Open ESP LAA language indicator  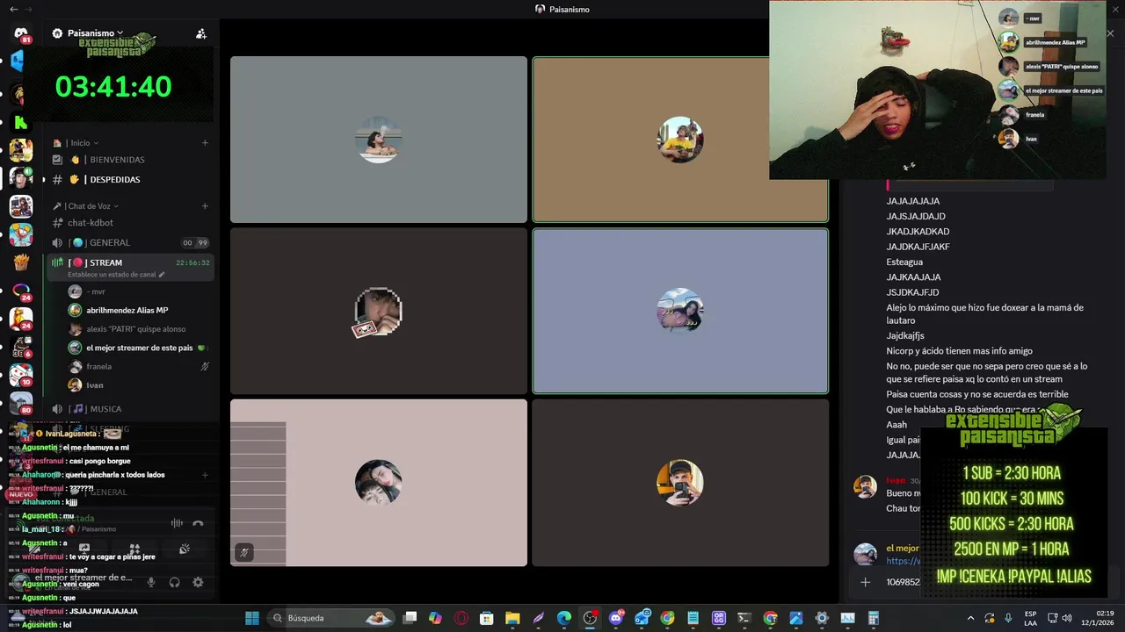tap(1031, 618)
